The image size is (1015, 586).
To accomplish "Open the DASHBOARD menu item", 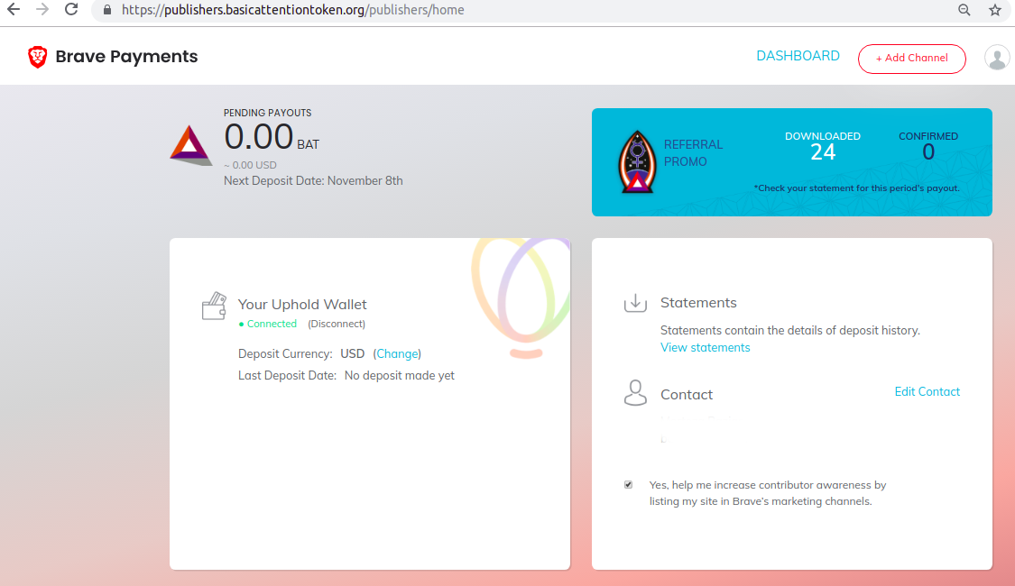I will point(798,56).
